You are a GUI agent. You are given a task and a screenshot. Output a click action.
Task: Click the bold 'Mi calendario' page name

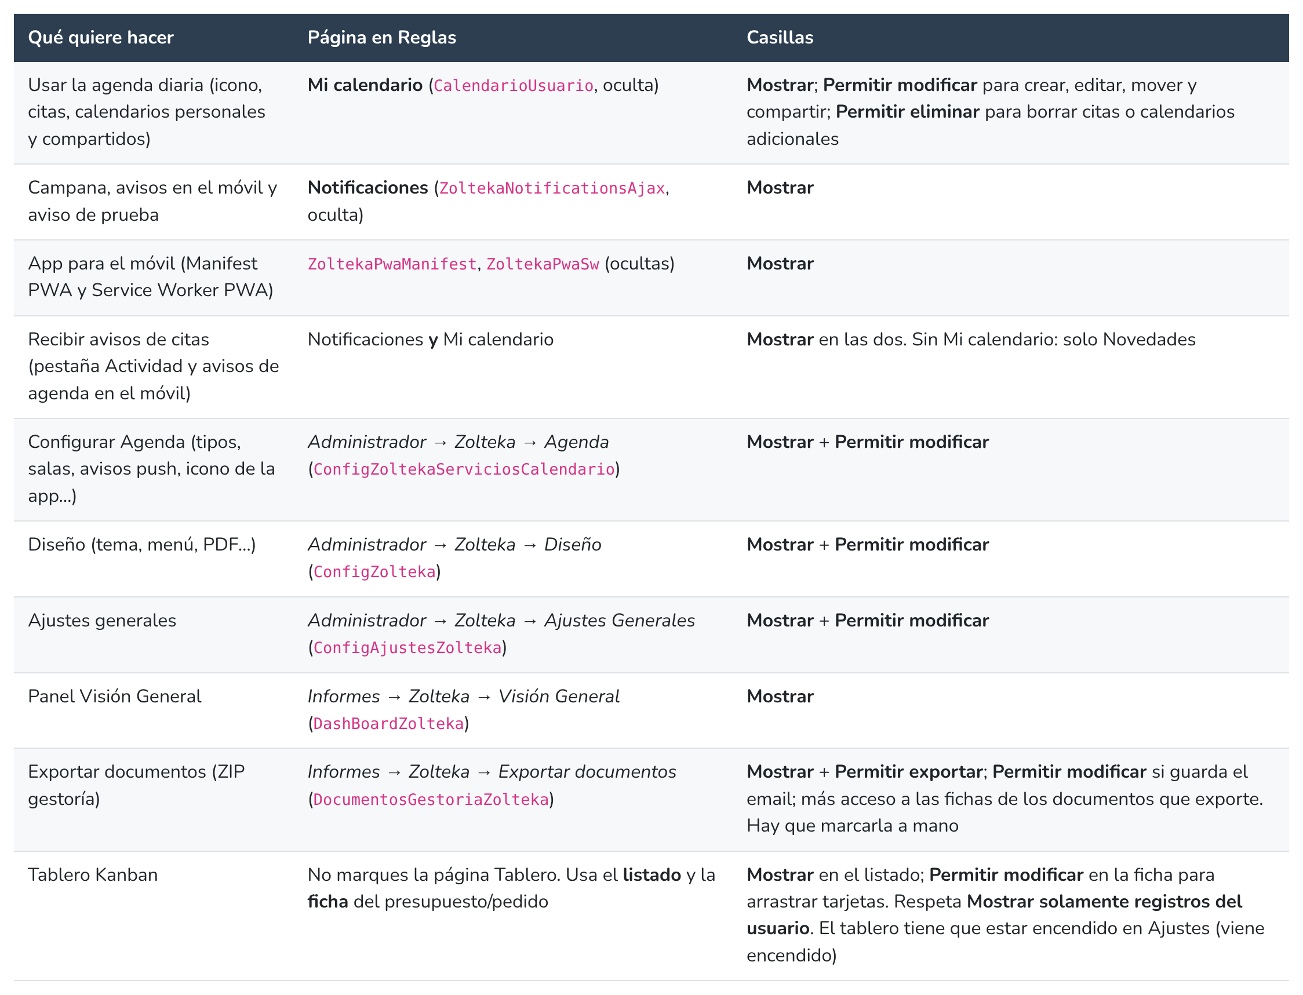(x=365, y=85)
